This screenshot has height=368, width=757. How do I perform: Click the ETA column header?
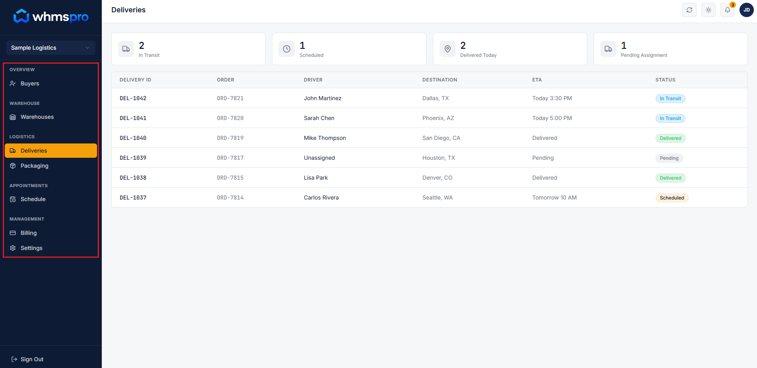coord(537,80)
